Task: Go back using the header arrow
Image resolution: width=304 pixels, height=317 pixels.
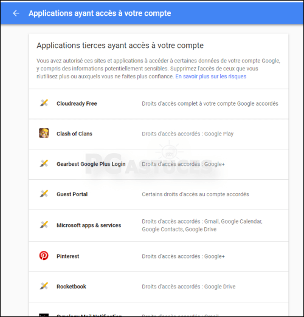Action: click(16, 13)
